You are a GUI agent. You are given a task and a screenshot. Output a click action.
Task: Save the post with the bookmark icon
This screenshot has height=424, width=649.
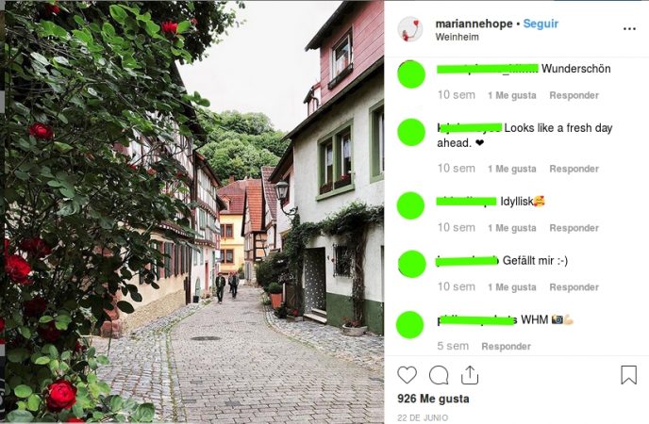[x=628, y=375]
